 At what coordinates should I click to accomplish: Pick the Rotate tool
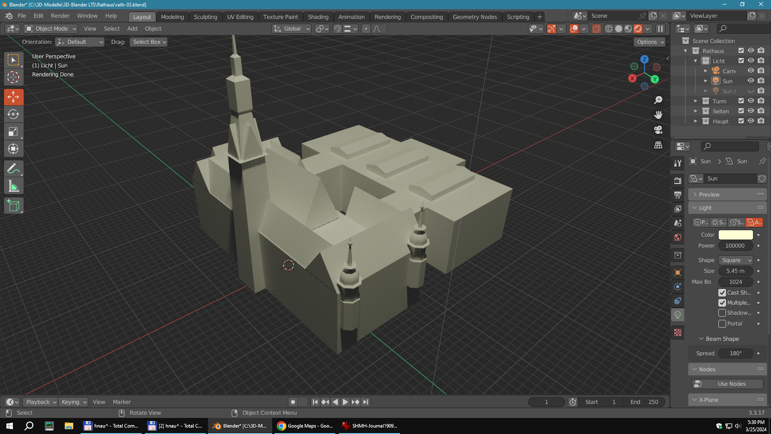13,114
